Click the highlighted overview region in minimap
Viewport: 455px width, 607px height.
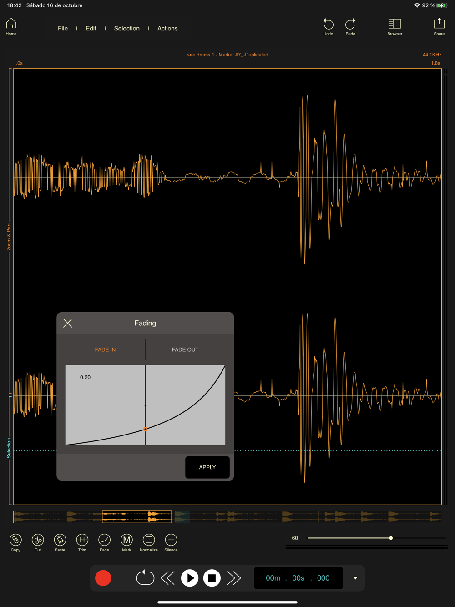click(x=137, y=516)
